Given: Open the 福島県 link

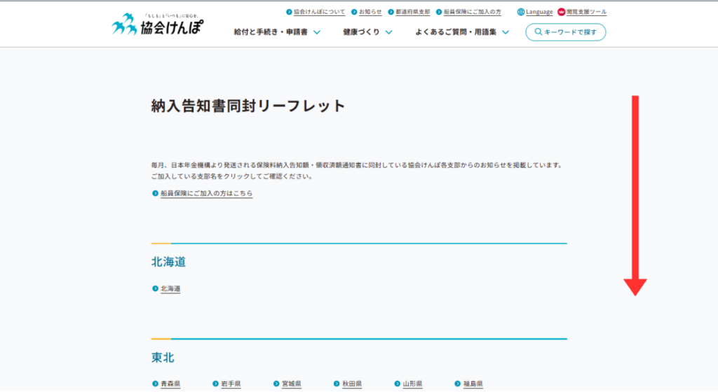Looking at the screenshot, I should coord(473,384).
